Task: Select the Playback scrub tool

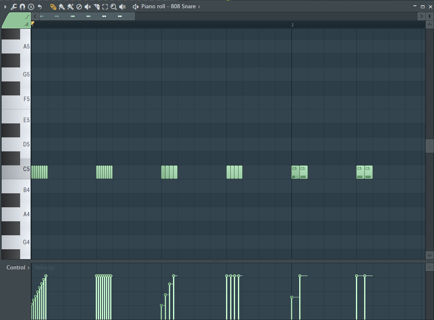Action: [122, 7]
